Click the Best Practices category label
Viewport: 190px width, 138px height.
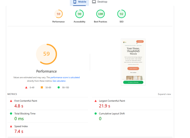[x=100, y=22]
